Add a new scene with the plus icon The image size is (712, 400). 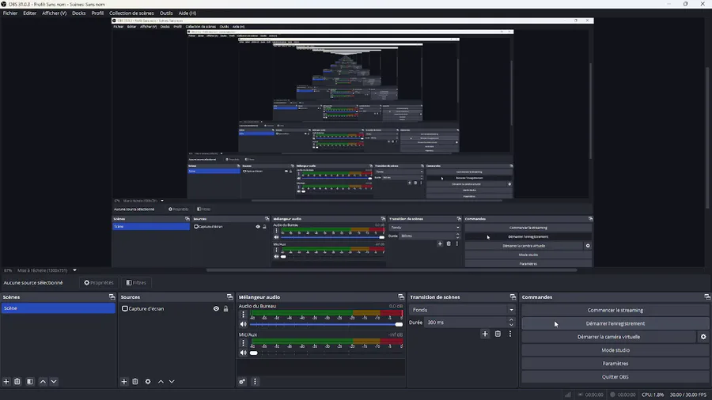pos(6,381)
